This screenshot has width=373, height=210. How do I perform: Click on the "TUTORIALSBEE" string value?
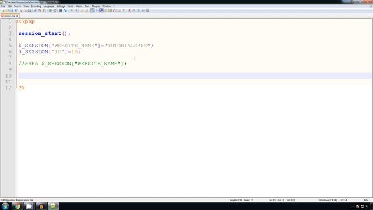click(x=127, y=45)
